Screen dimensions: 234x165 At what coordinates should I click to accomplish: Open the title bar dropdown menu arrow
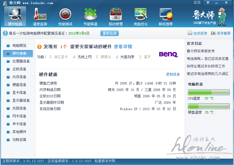point(208,3)
